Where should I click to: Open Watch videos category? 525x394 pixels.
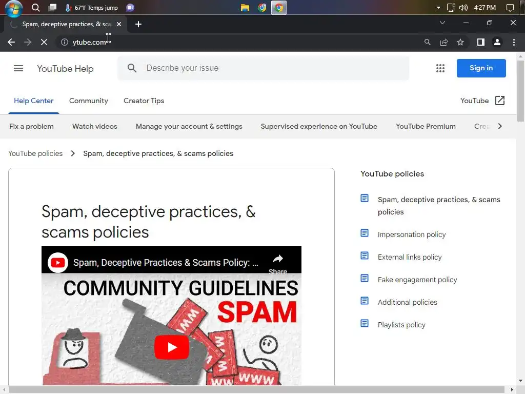[x=95, y=126]
